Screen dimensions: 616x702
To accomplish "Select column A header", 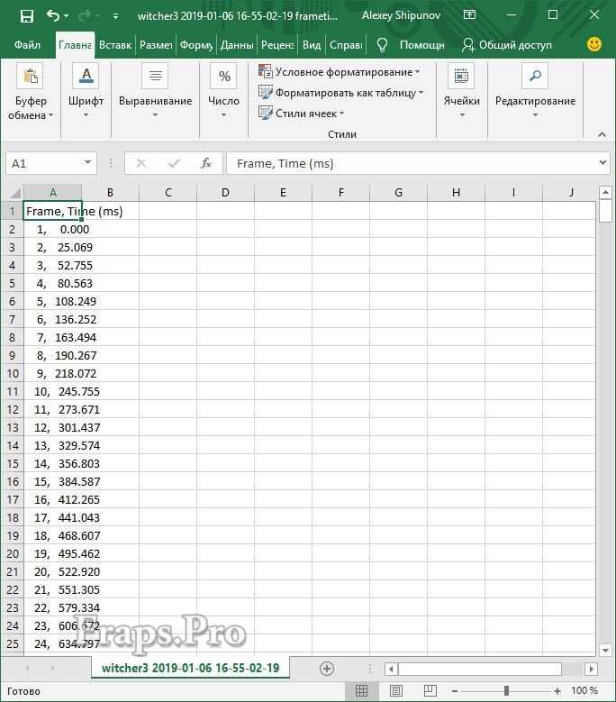I will [x=53, y=193].
